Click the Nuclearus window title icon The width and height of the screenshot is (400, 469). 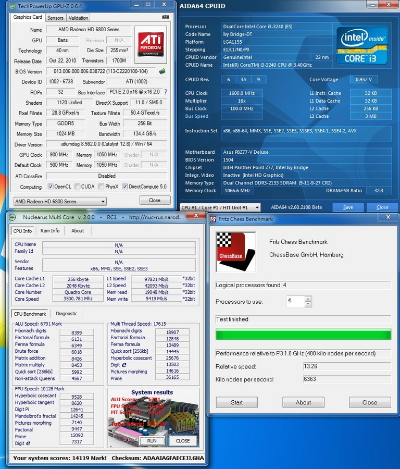(x=12, y=217)
